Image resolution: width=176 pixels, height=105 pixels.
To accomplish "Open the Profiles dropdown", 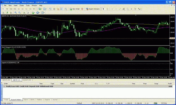I will [x=45, y=9].
